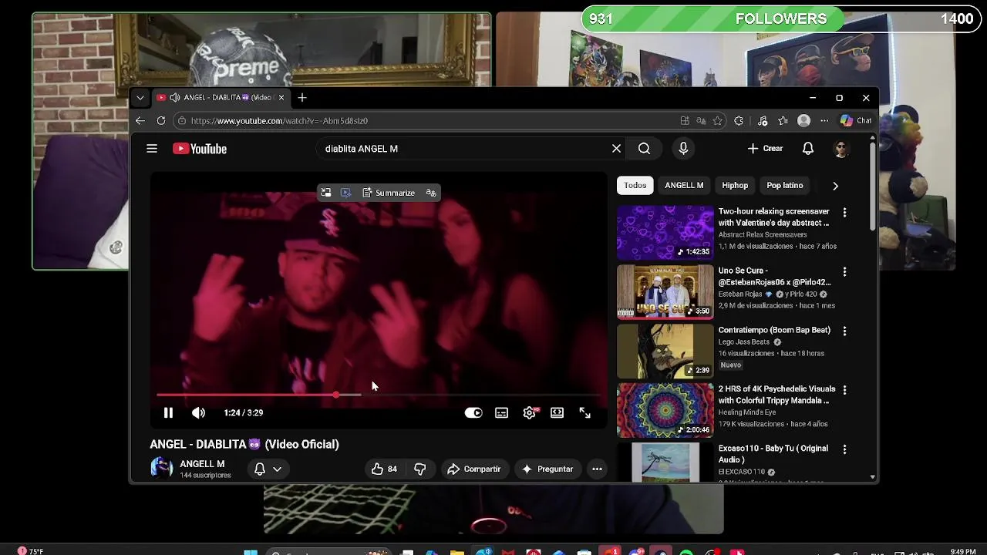Enter fullscreen in the video player
Viewport: 987px width, 555px height.
tap(584, 413)
